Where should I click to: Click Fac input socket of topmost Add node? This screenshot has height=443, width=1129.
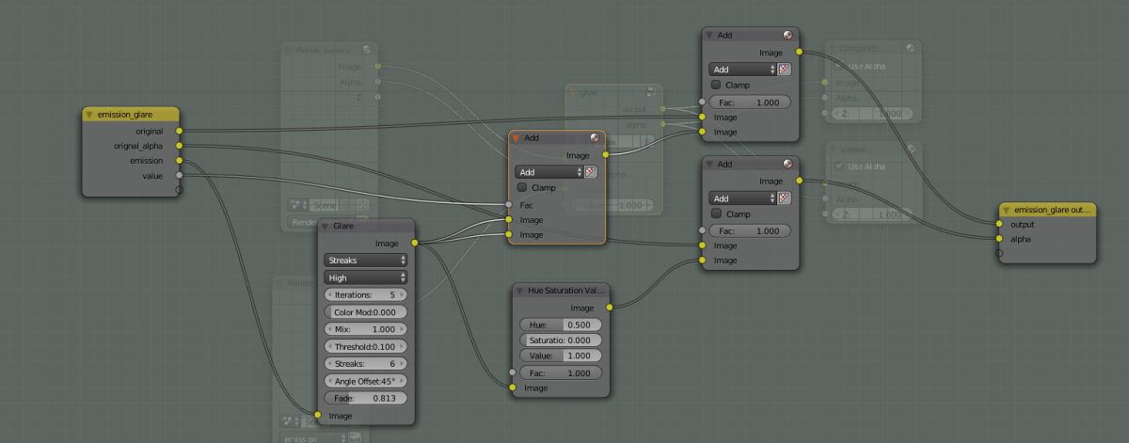pyautogui.click(x=702, y=102)
